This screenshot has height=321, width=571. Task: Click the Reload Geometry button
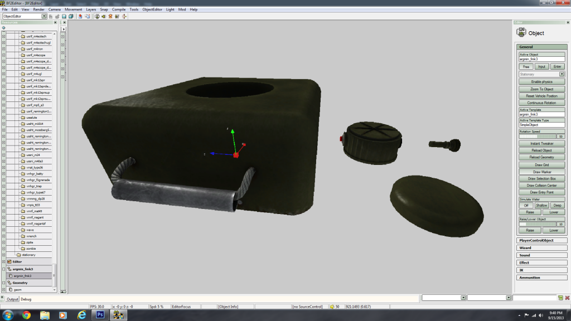(541, 157)
